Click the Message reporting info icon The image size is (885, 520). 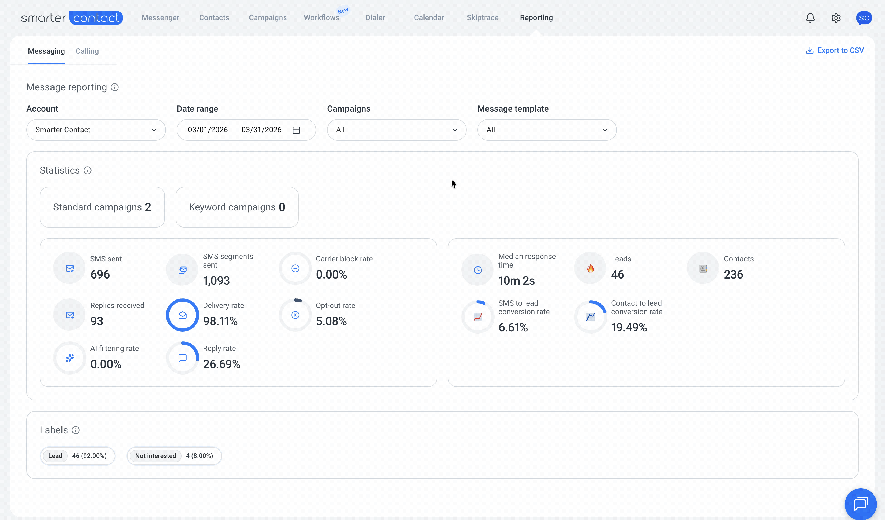tap(114, 87)
